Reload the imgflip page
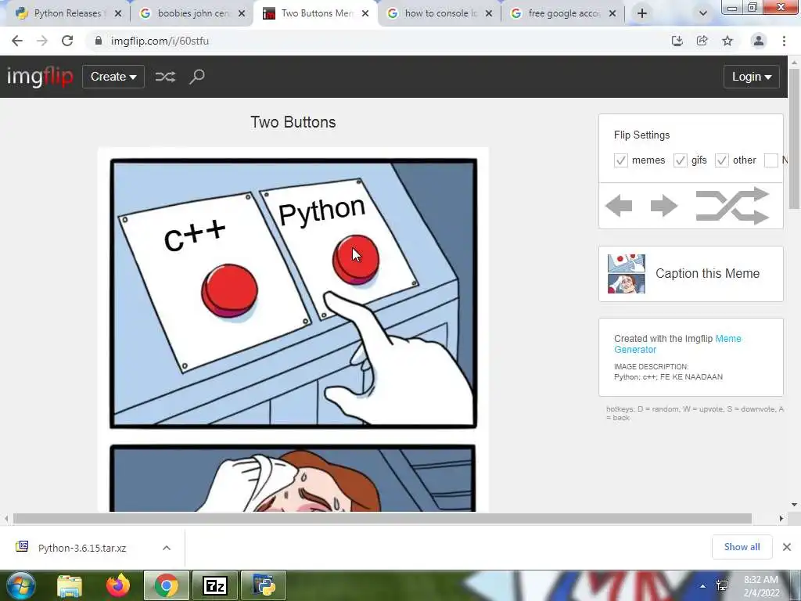 (67, 41)
